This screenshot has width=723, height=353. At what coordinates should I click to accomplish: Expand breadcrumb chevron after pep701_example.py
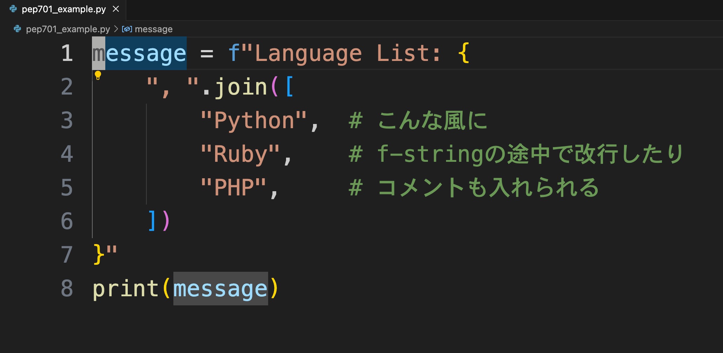[116, 29]
